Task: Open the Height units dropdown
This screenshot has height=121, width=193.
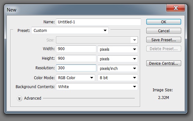Action: pyautogui.click(x=118, y=59)
